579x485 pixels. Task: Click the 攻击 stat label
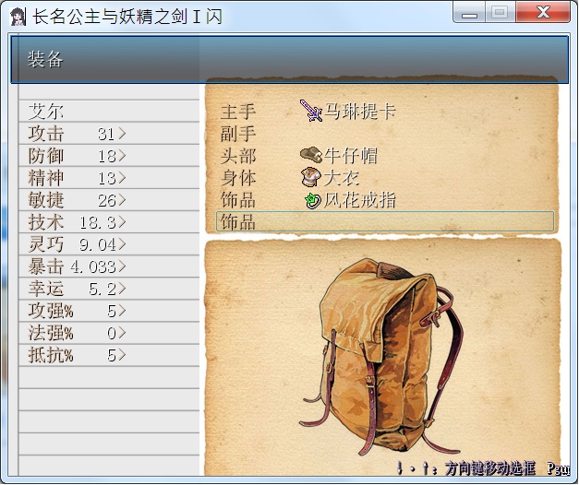(46, 134)
